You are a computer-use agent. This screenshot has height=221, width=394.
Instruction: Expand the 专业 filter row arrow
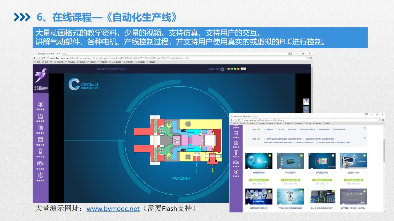(364, 128)
